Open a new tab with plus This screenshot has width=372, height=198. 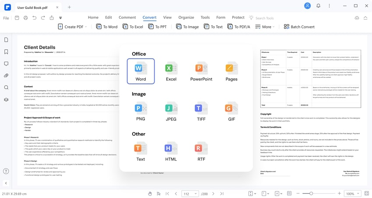click(69, 7)
